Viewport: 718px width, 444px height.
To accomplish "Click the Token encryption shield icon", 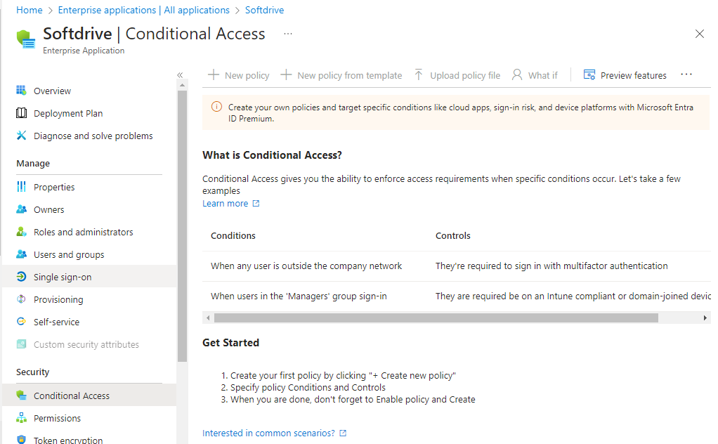I will 21,439.
